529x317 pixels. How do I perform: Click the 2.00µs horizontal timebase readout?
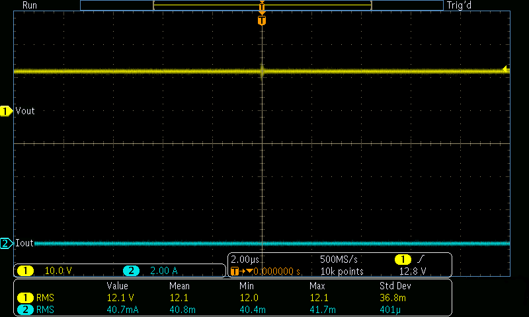click(245, 259)
